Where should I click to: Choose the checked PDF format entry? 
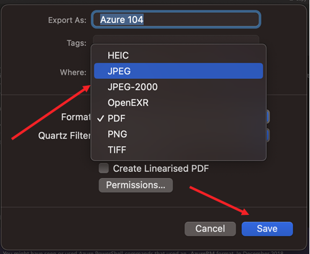click(x=179, y=118)
